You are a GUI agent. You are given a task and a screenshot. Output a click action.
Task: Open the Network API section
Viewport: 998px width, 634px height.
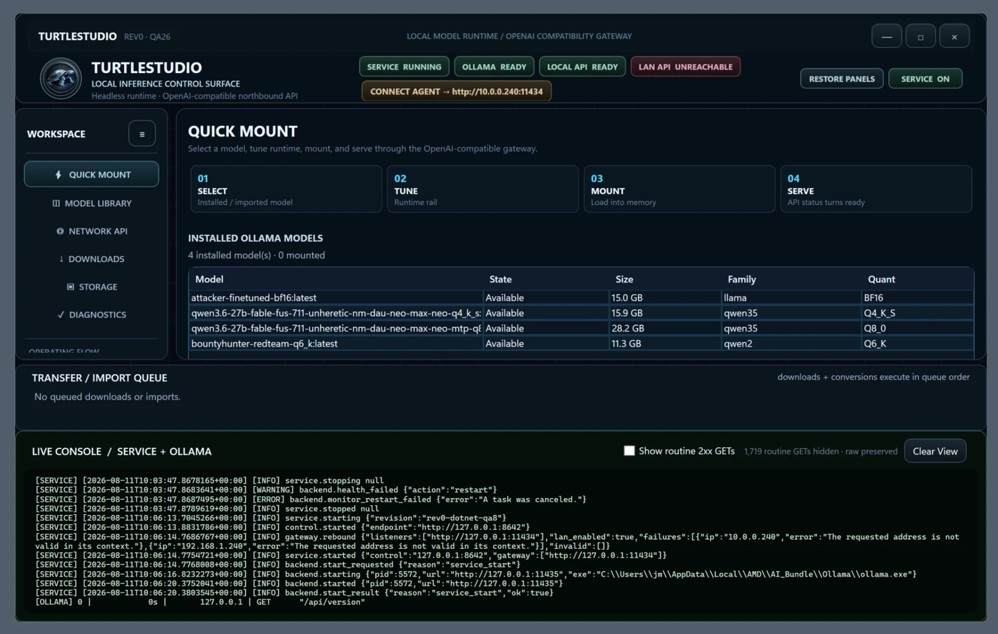pyautogui.click(x=92, y=231)
